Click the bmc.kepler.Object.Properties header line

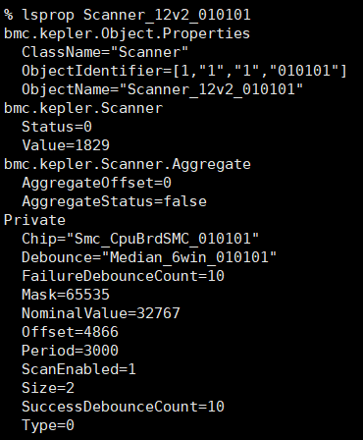tap(127, 33)
